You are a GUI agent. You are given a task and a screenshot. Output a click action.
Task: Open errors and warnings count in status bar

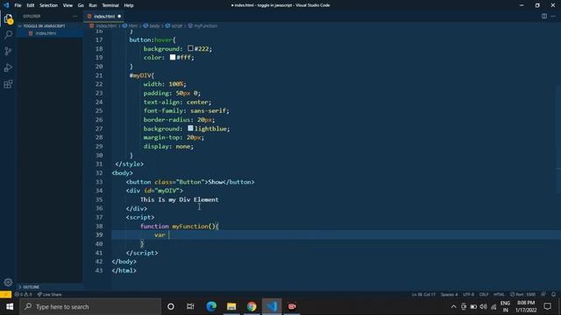pyautogui.click(x=24, y=294)
